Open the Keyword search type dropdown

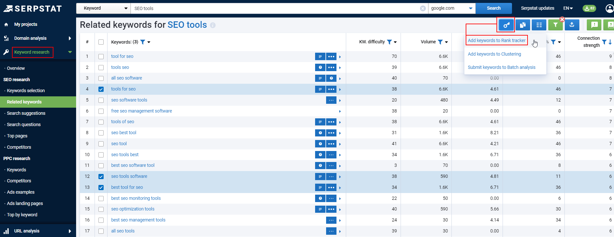click(x=103, y=8)
